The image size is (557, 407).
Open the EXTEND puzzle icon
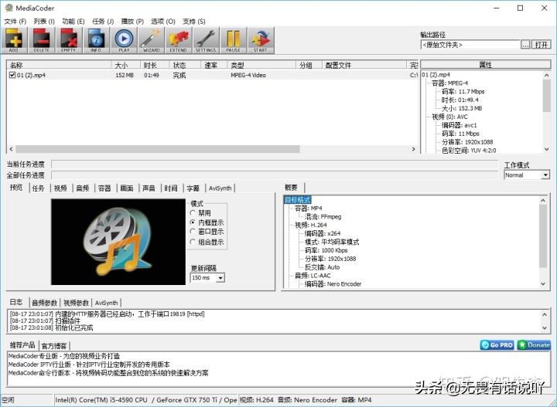(179, 40)
